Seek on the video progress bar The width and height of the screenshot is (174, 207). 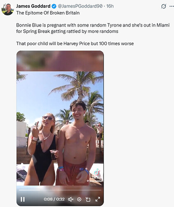coord(60,190)
